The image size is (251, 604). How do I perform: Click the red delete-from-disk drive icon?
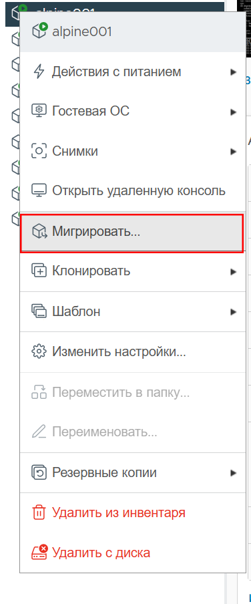pos(39,553)
